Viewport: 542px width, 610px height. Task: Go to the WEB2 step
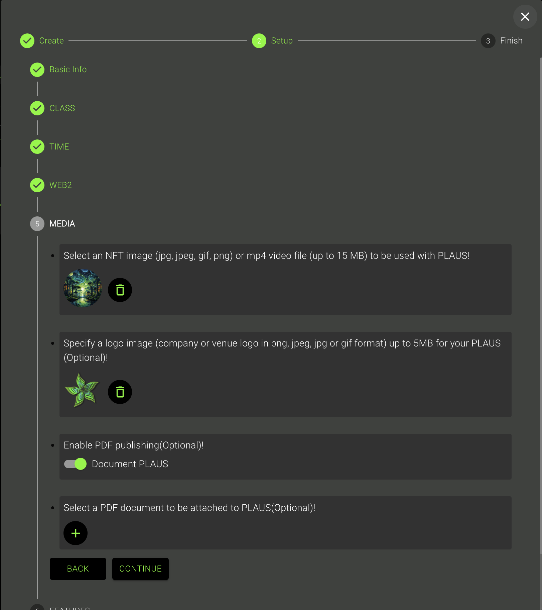tap(60, 185)
